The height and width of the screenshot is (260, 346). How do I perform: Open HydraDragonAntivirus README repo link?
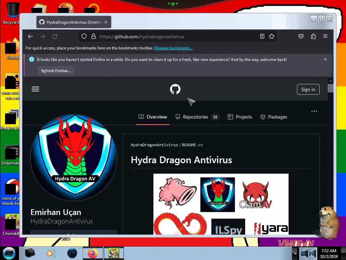(154, 145)
